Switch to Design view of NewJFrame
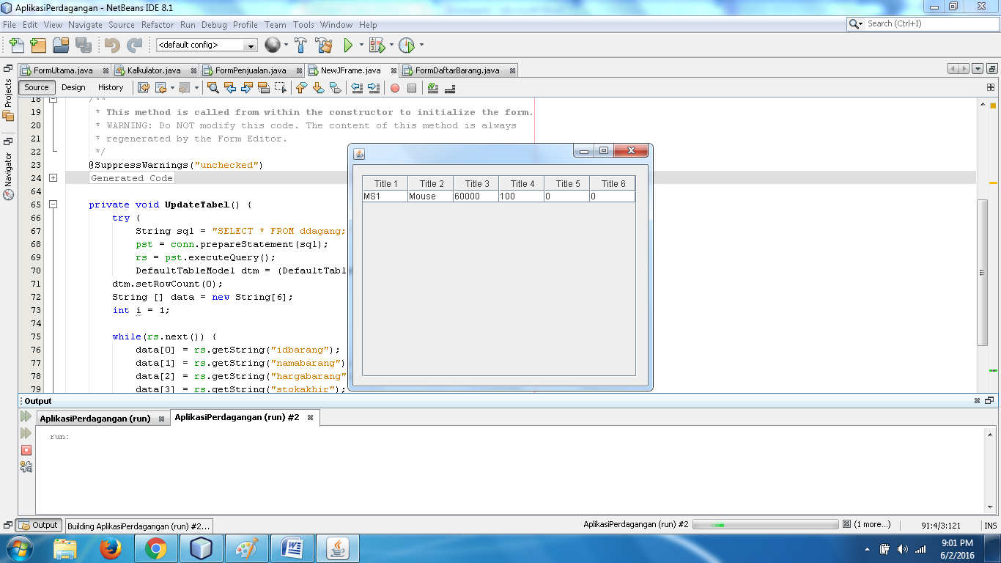 click(x=73, y=87)
